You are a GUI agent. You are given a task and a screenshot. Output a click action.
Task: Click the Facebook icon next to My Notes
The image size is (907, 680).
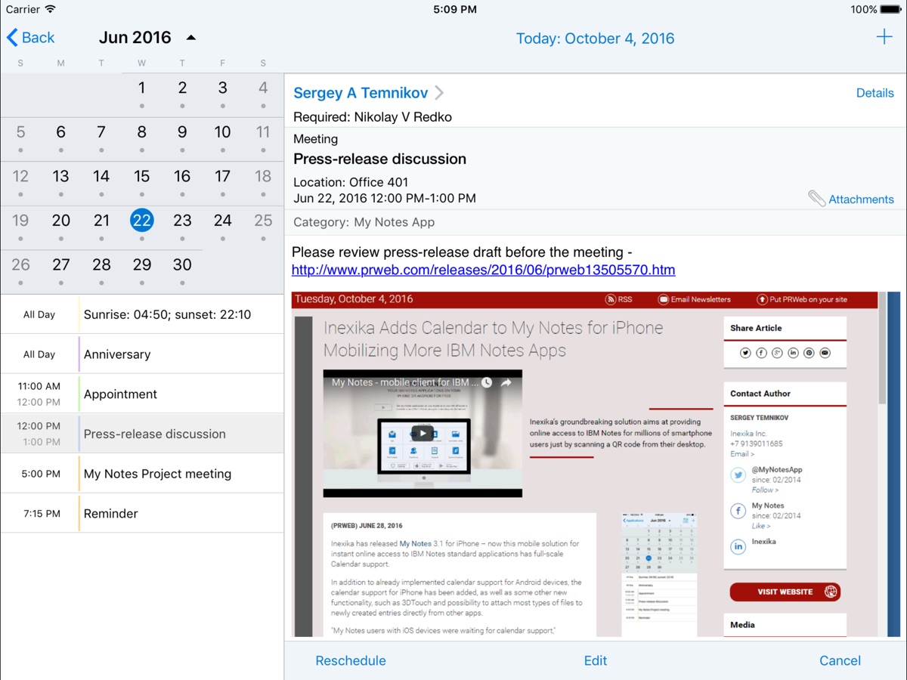(x=738, y=512)
